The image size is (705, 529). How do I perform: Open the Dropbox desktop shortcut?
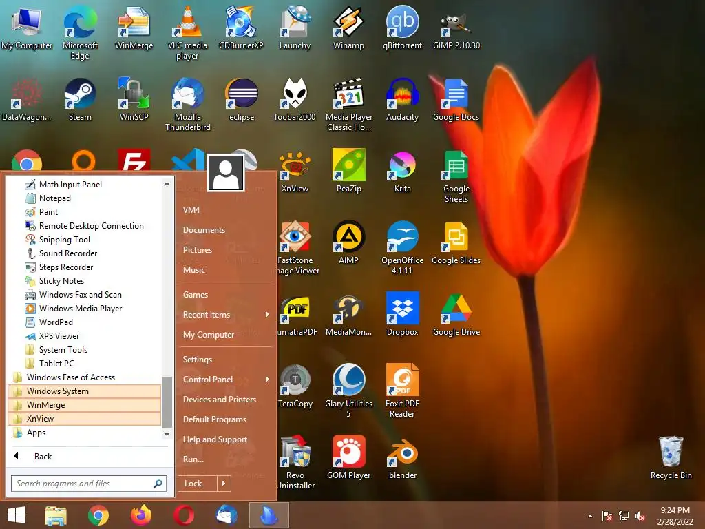pyautogui.click(x=402, y=314)
